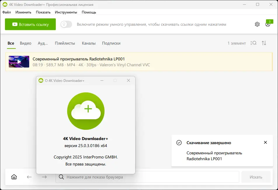This screenshot has width=278, height=190.
Task: Navigate back with the left arrow
Action: click(x=29, y=177)
